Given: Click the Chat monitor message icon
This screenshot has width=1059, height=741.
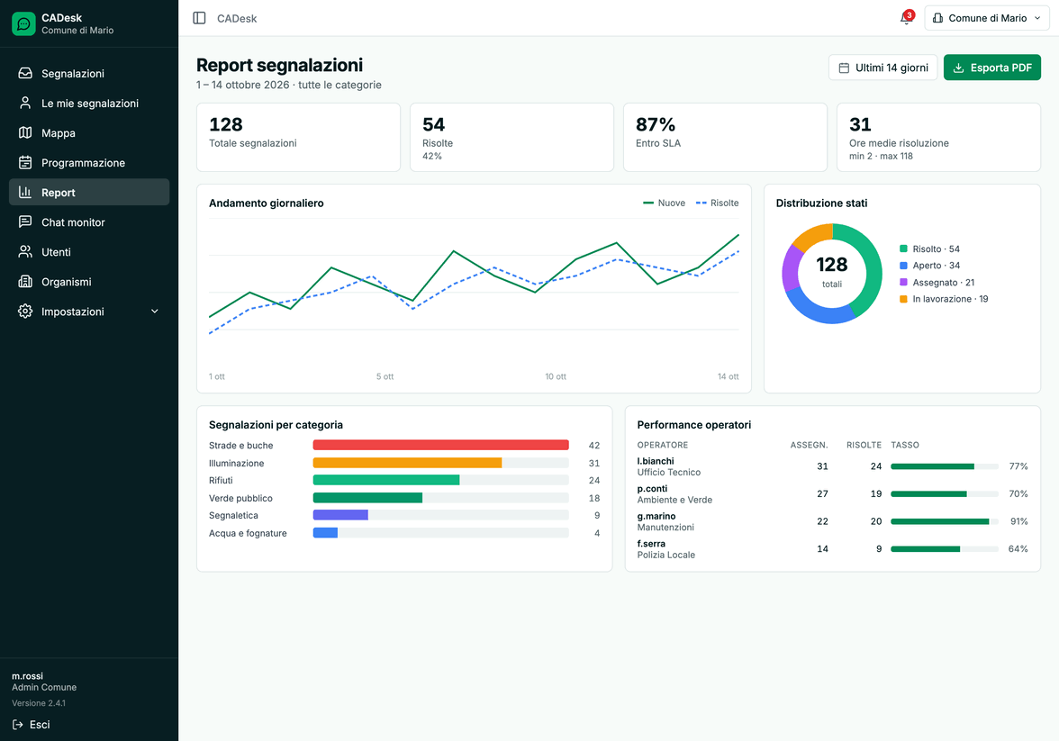Looking at the screenshot, I should click(x=25, y=221).
